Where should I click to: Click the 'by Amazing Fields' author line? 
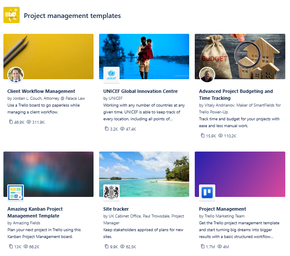(x=24, y=223)
